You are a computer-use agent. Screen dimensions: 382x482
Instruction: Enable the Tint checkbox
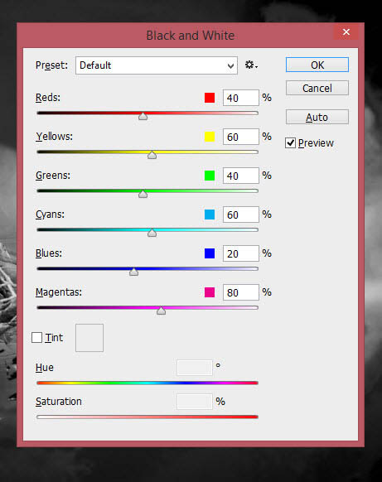click(x=37, y=337)
